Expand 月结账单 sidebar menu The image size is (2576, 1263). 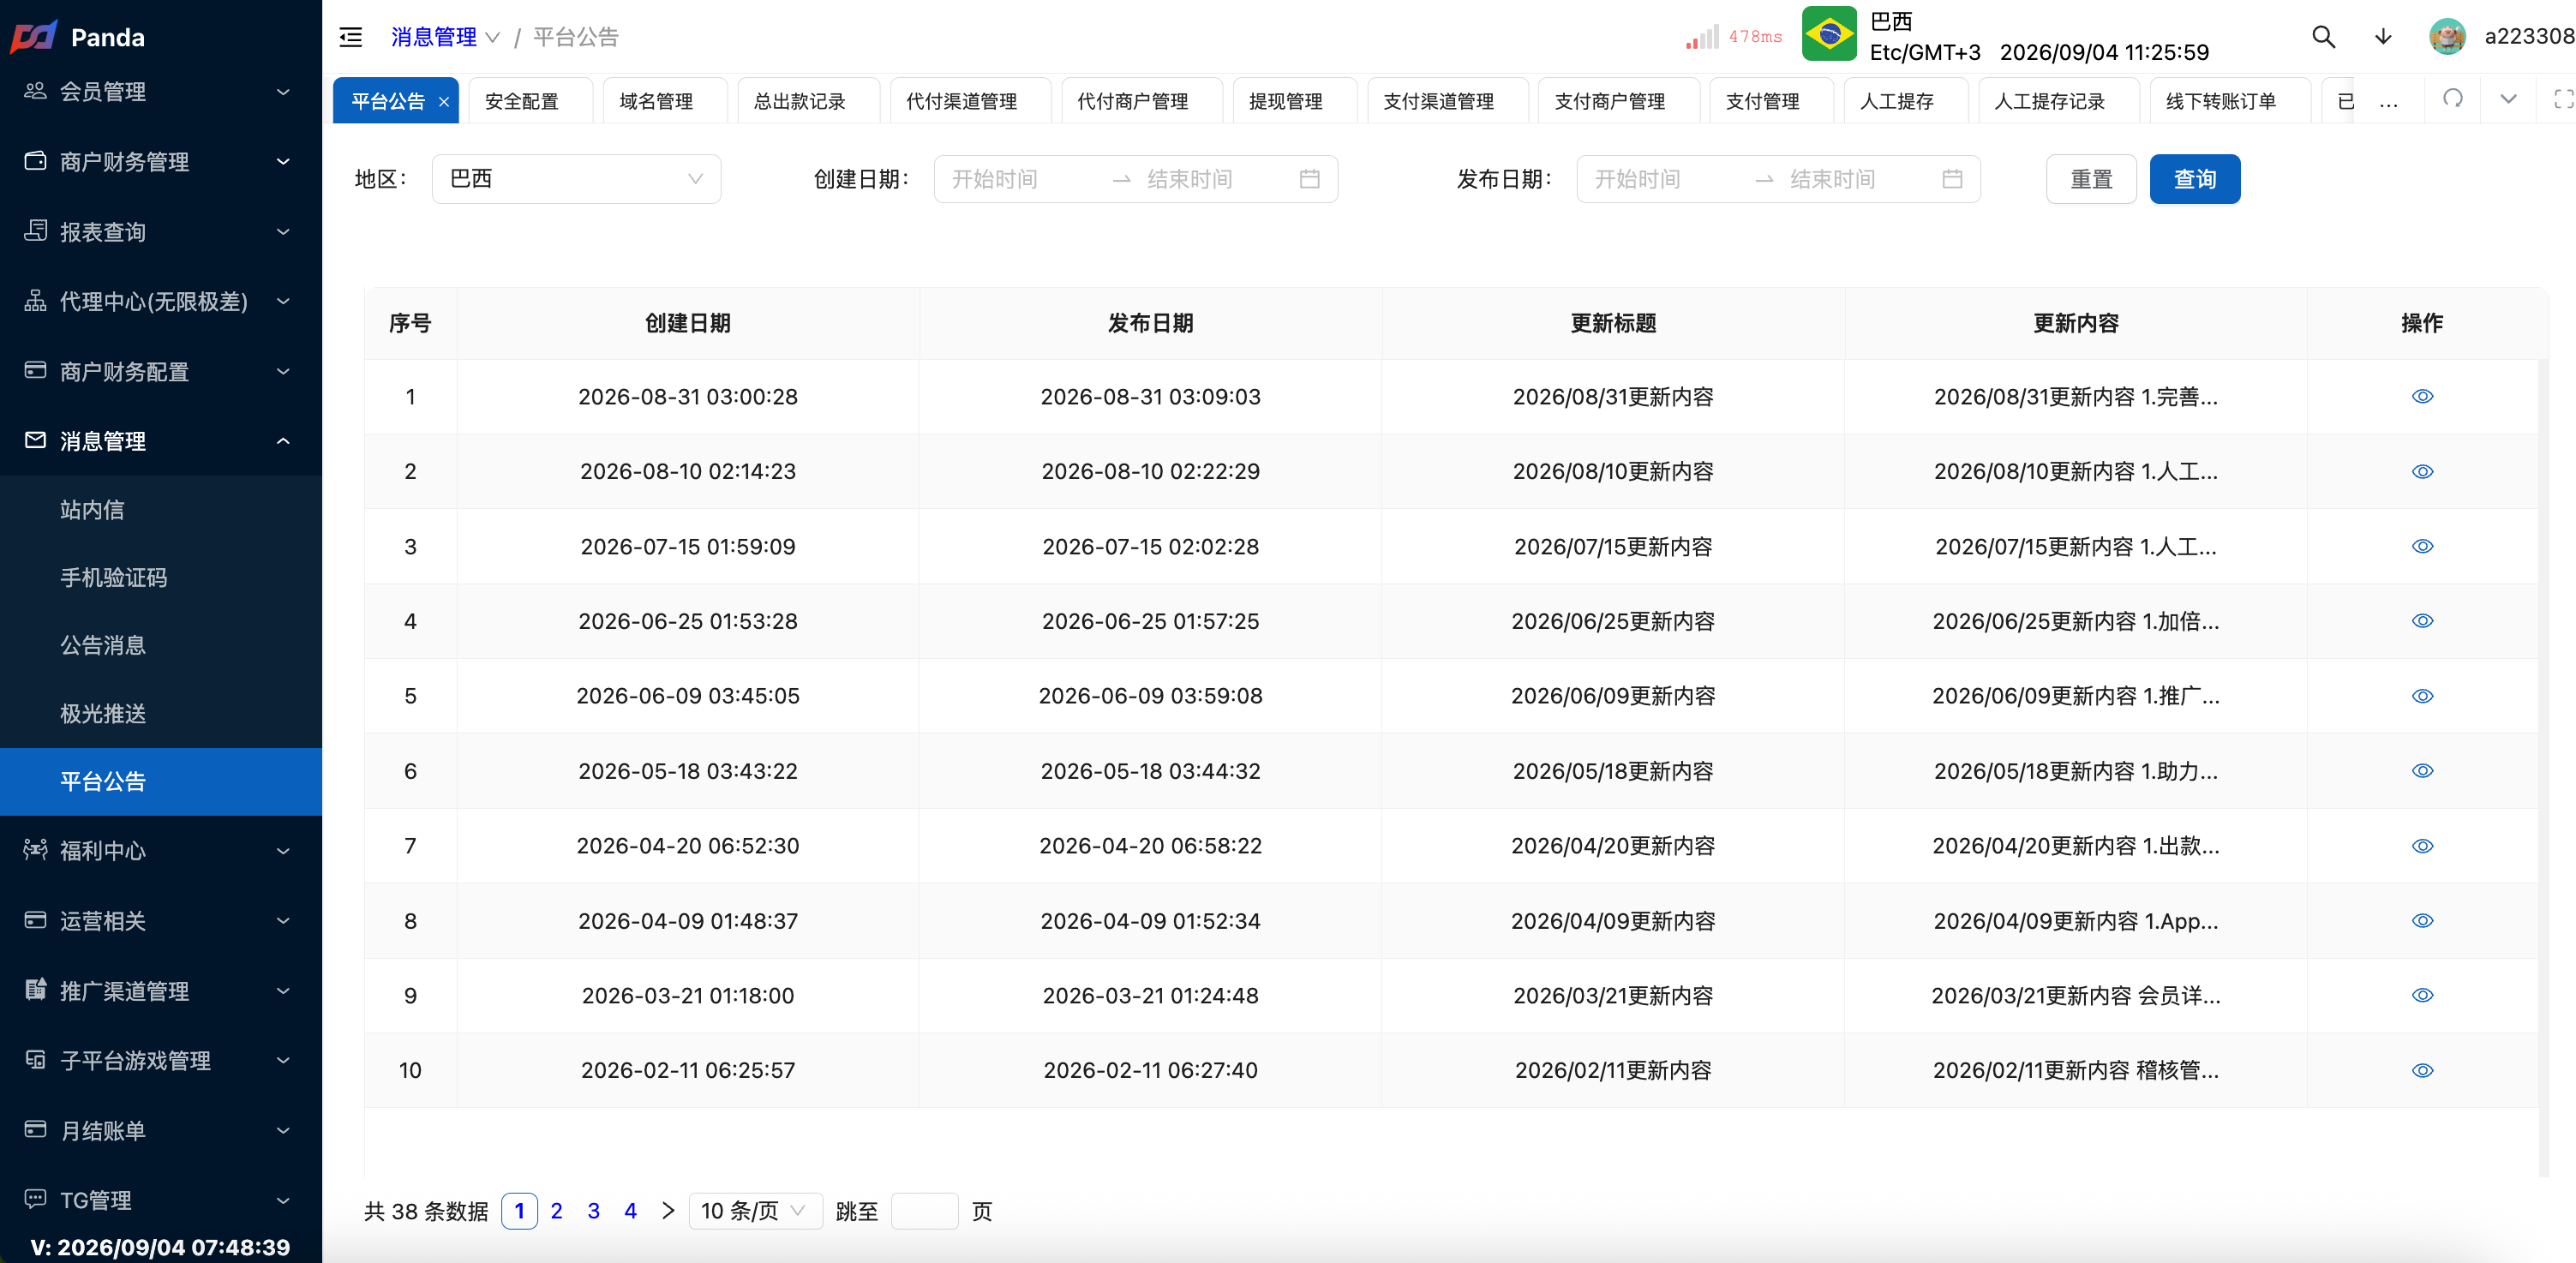point(161,1131)
